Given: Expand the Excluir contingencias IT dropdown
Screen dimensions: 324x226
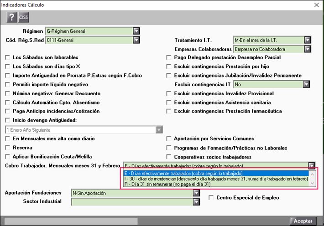Looking at the screenshot, I should coord(306,84).
